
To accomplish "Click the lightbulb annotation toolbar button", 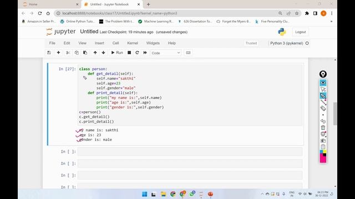I will pos(323,74).
